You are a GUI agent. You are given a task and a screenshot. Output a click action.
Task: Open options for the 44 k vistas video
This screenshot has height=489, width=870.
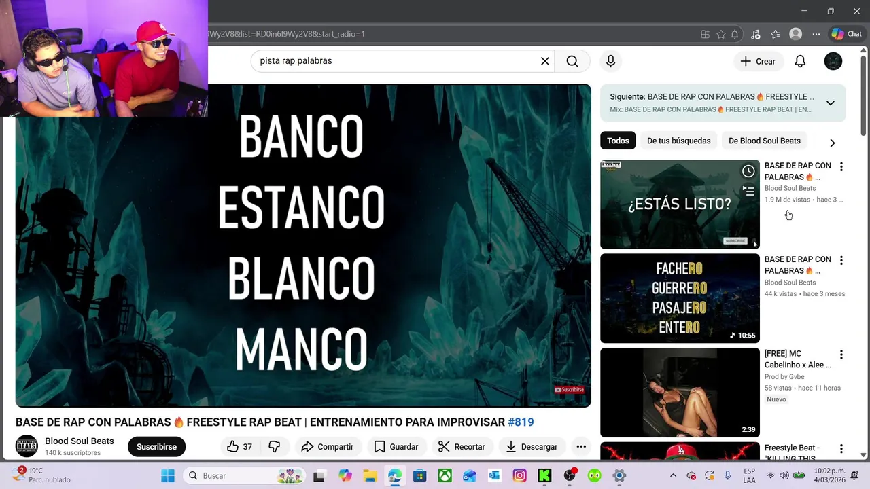click(841, 260)
